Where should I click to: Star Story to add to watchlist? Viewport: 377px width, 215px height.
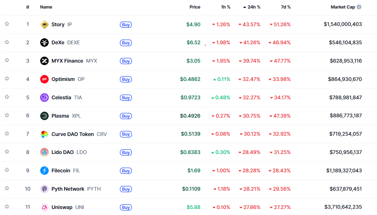(7, 24)
